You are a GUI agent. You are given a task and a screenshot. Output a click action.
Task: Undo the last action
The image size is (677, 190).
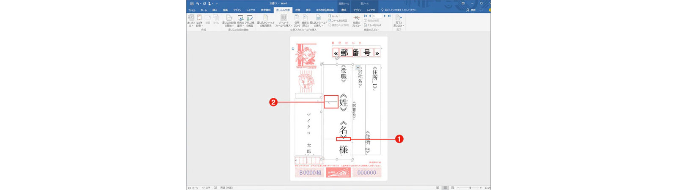tap(198, 3)
